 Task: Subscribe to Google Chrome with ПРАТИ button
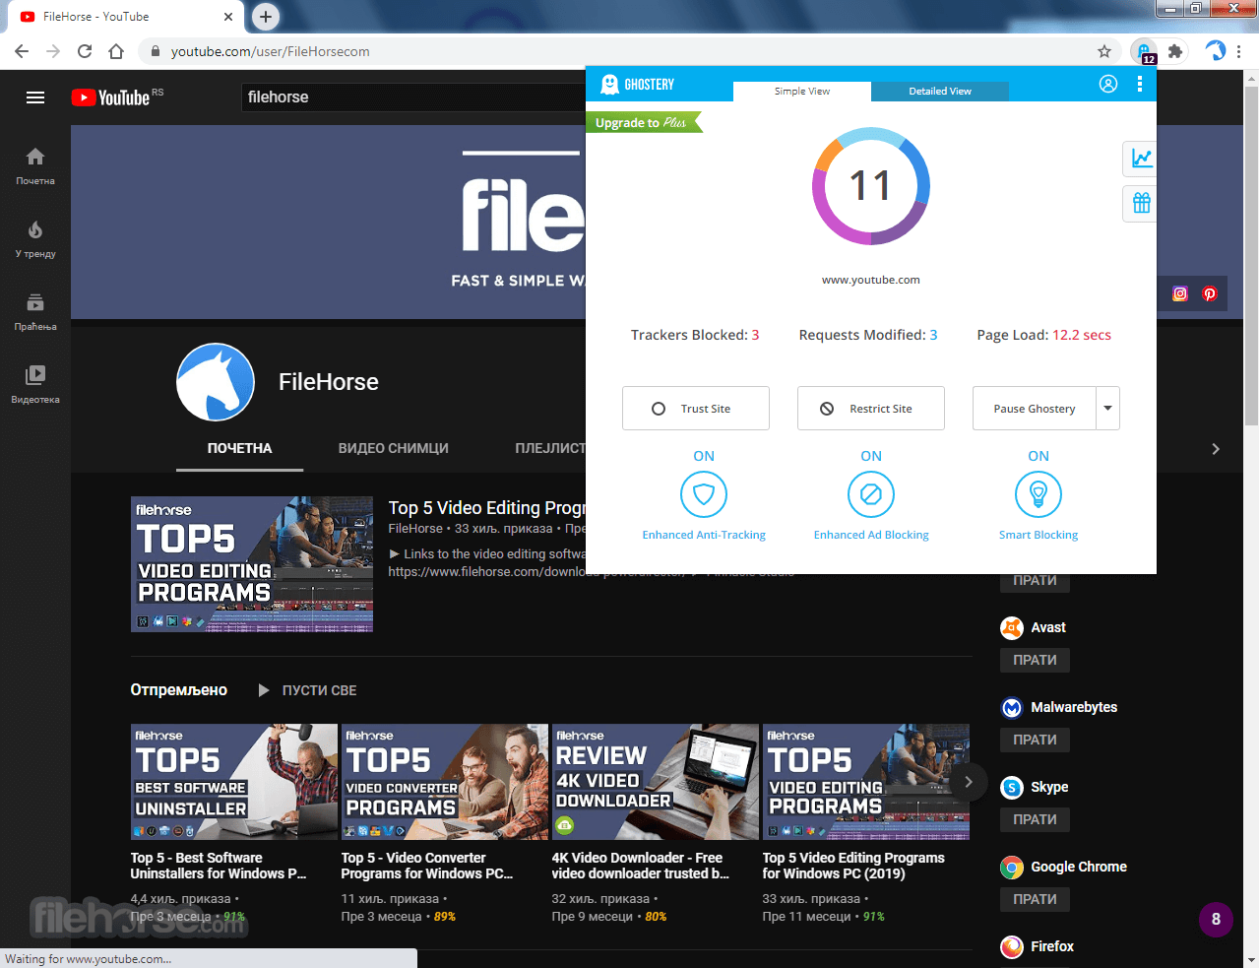tap(1035, 899)
